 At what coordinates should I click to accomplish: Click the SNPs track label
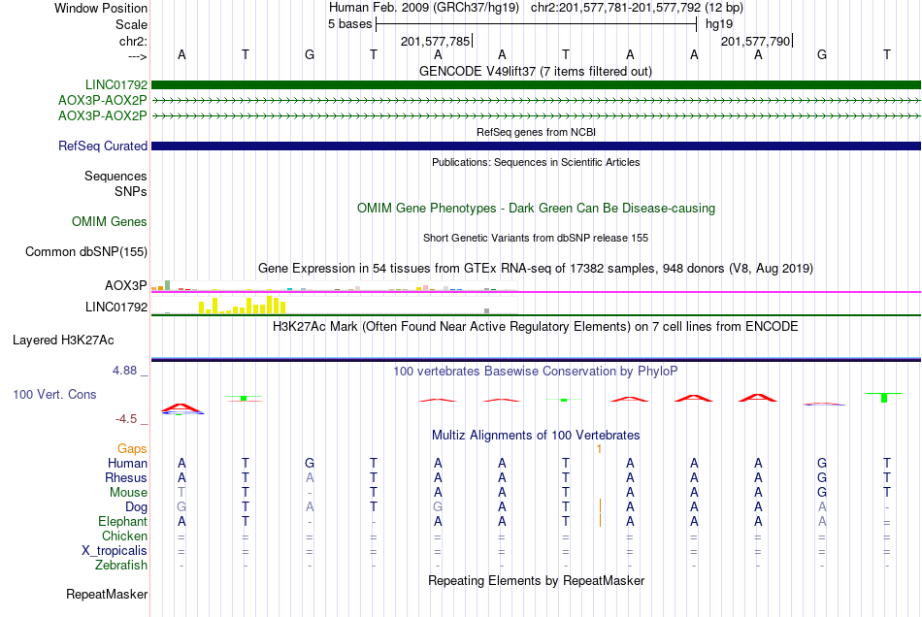(131, 191)
